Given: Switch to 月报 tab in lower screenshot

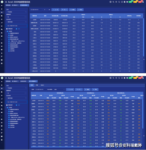Looking at the screenshot, I should (37, 85).
